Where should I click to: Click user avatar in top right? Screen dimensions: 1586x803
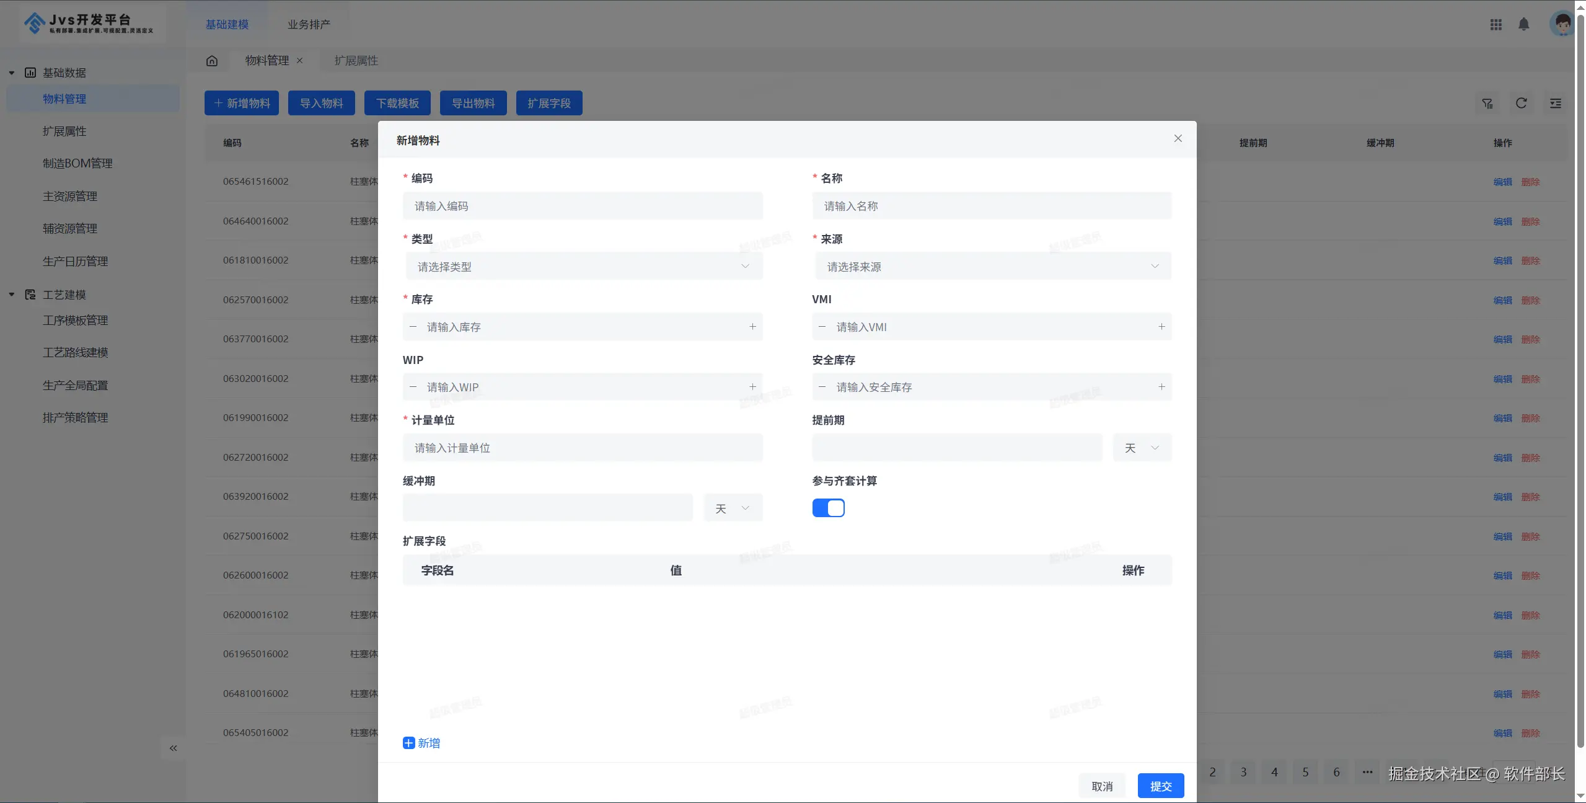point(1562,24)
